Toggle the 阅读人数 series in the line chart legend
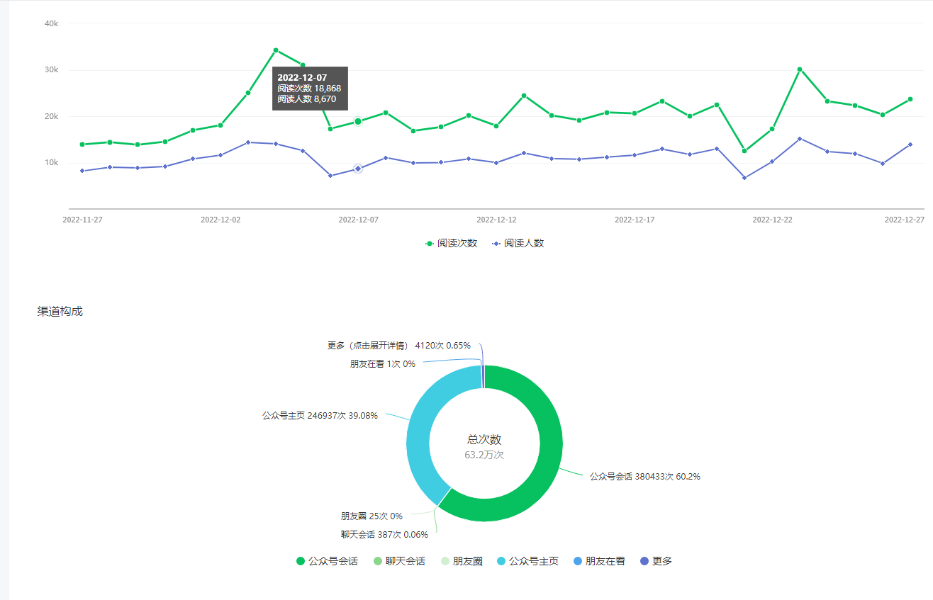This screenshot has width=933, height=600. click(518, 243)
